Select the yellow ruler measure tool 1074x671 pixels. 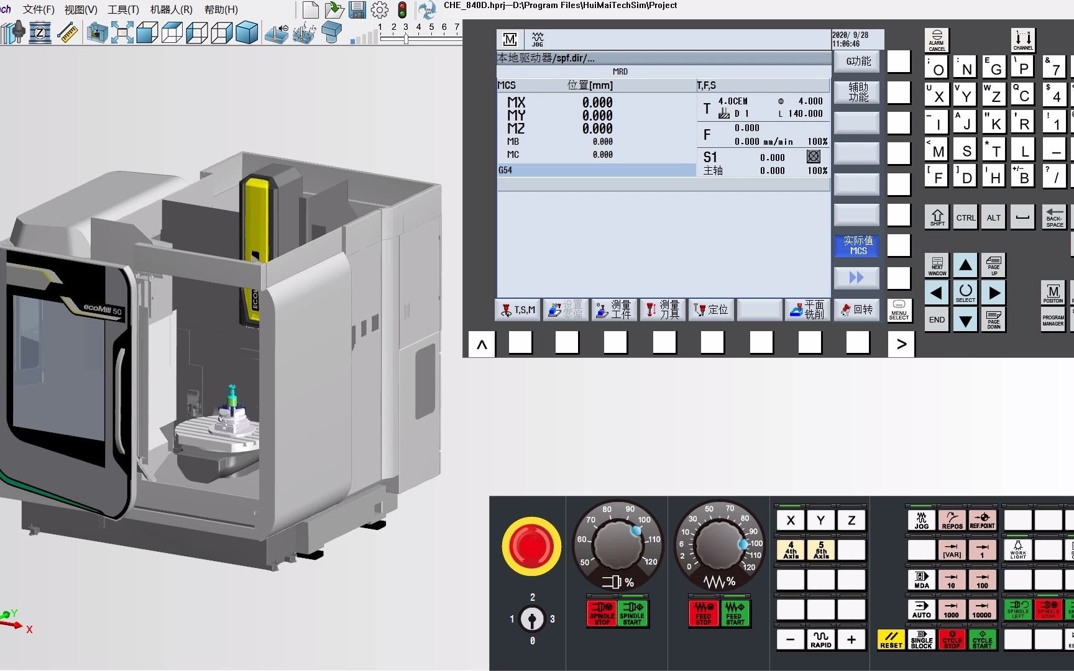pyautogui.click(x=67, y=32)
